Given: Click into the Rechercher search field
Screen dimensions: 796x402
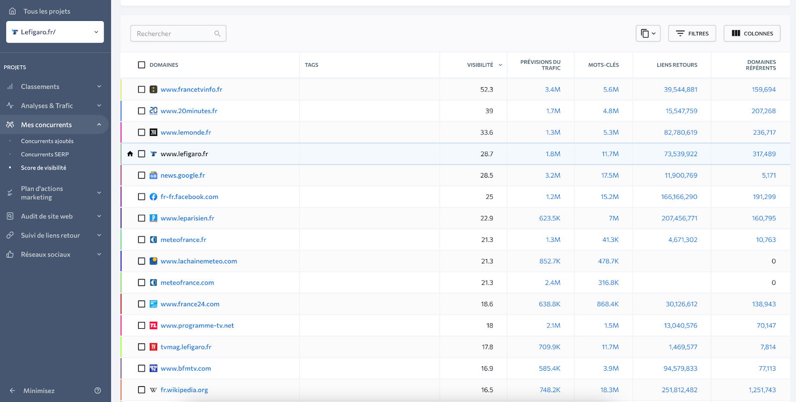Looking at the screenshot, I should click(x=178, y=33).
